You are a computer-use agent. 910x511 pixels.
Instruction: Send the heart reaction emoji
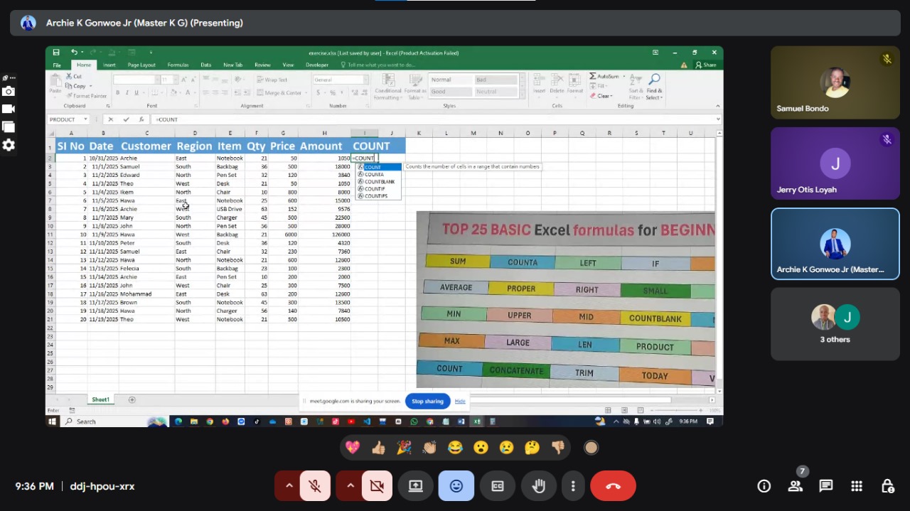353,448
